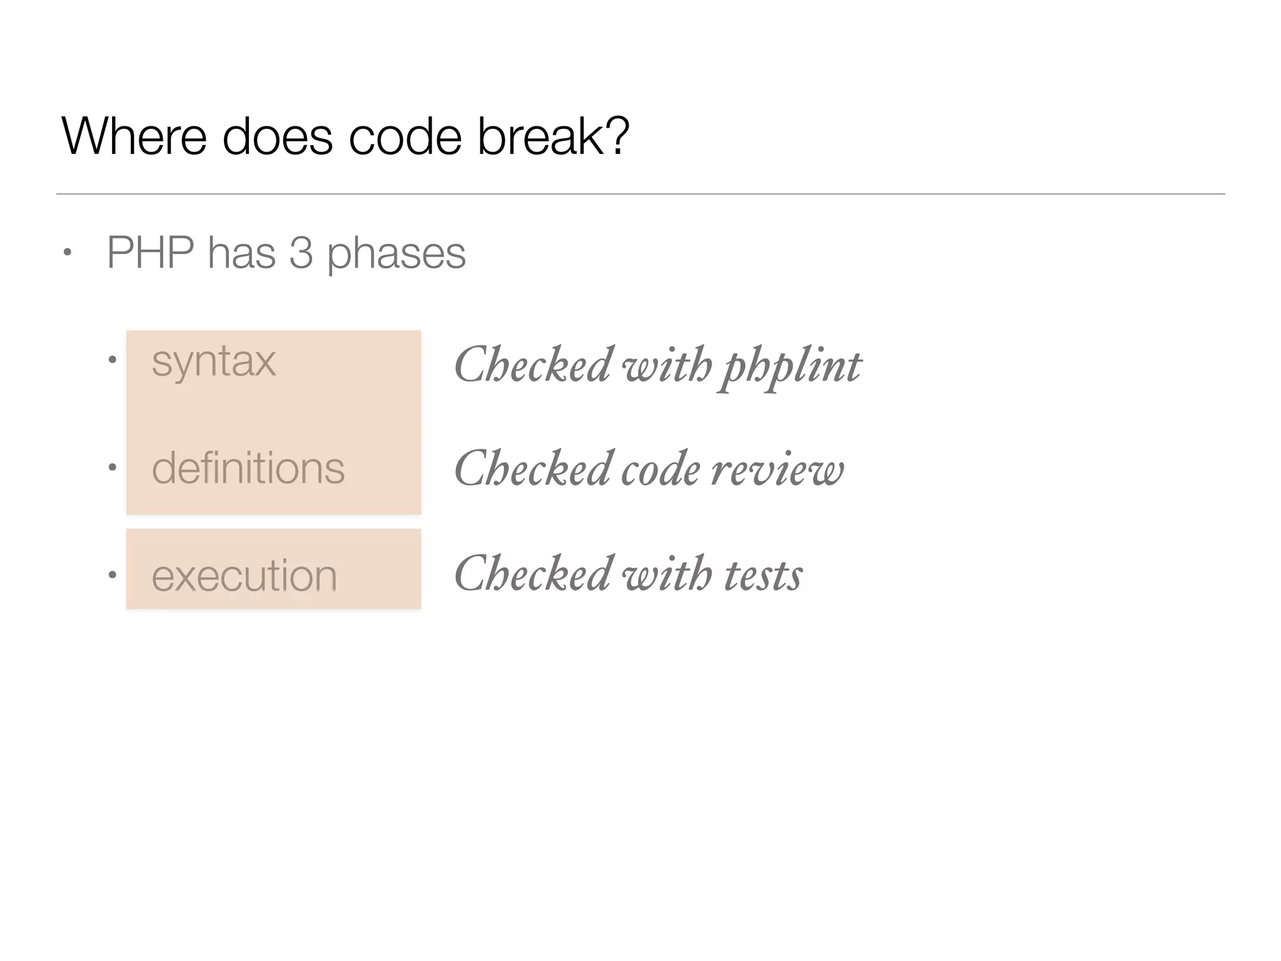Click the word "phplint" in the italic note
The width and height of the screenshot is (1281, 961).
coord(791,367)
